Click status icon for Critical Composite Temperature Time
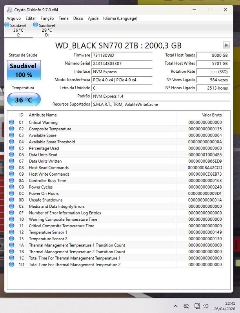Viewport: 240px width, 313px height. tap(12, 226)
